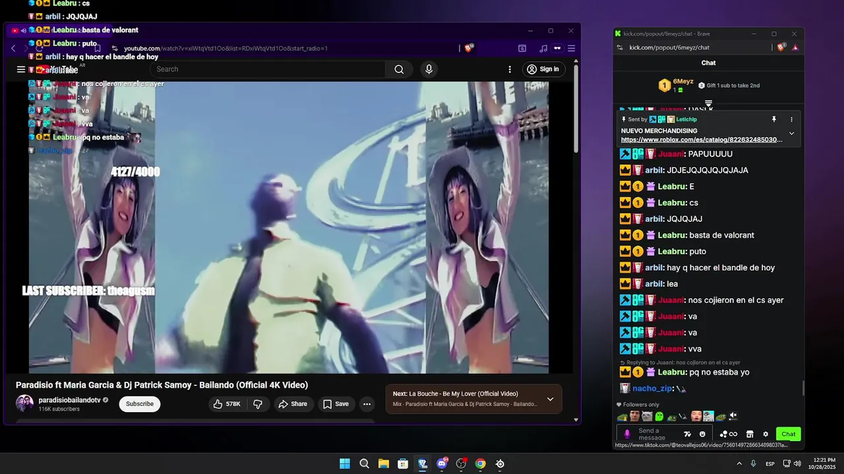Open Brave main menu in YouTube window
The height and width of the screenshot is (474, 844).
(572, 48)
